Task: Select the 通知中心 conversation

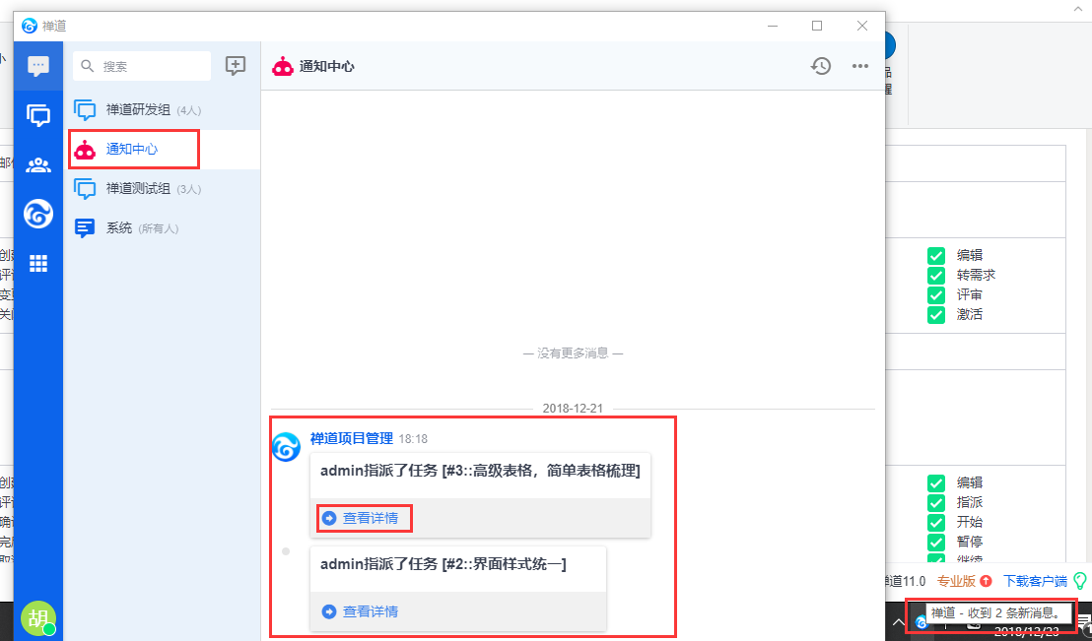Action: coord(162,149)
